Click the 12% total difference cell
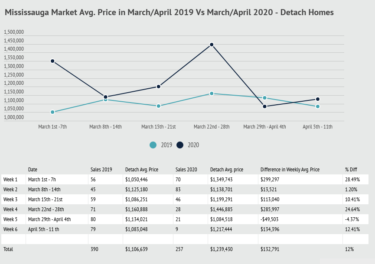Screen dimensions: 375x264 (x=349, y=249)
